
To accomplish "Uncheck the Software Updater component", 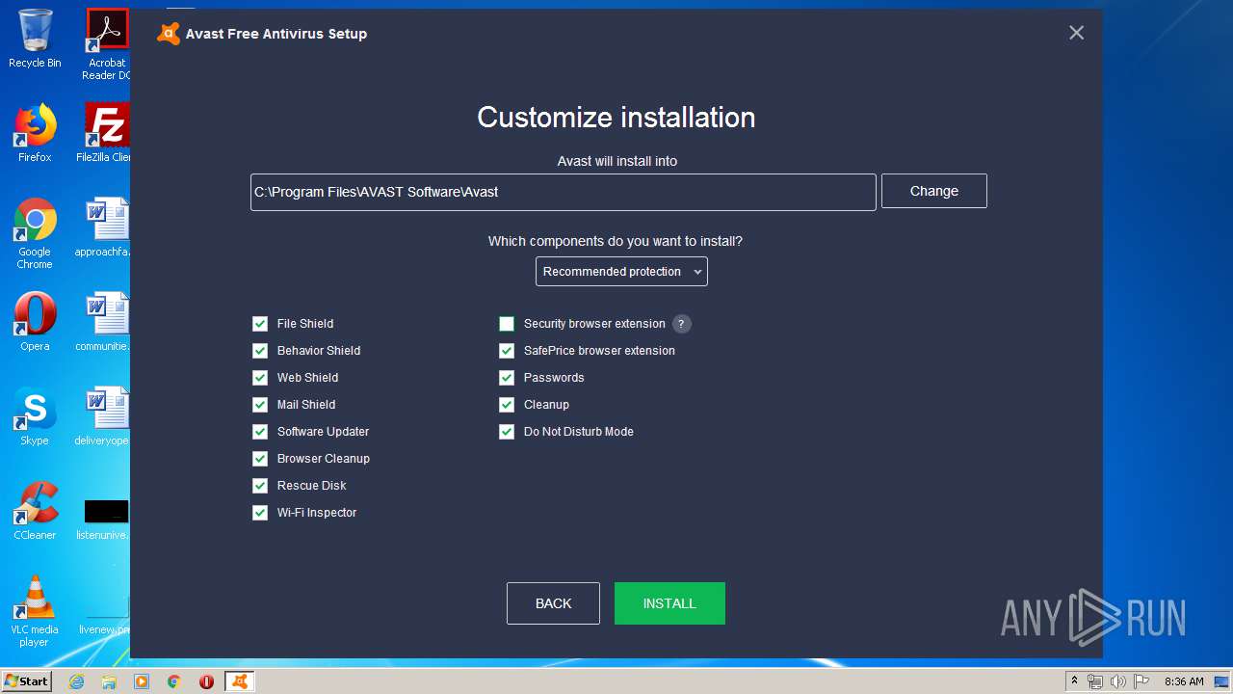I will pyautogui.click(x=260, y=432).
